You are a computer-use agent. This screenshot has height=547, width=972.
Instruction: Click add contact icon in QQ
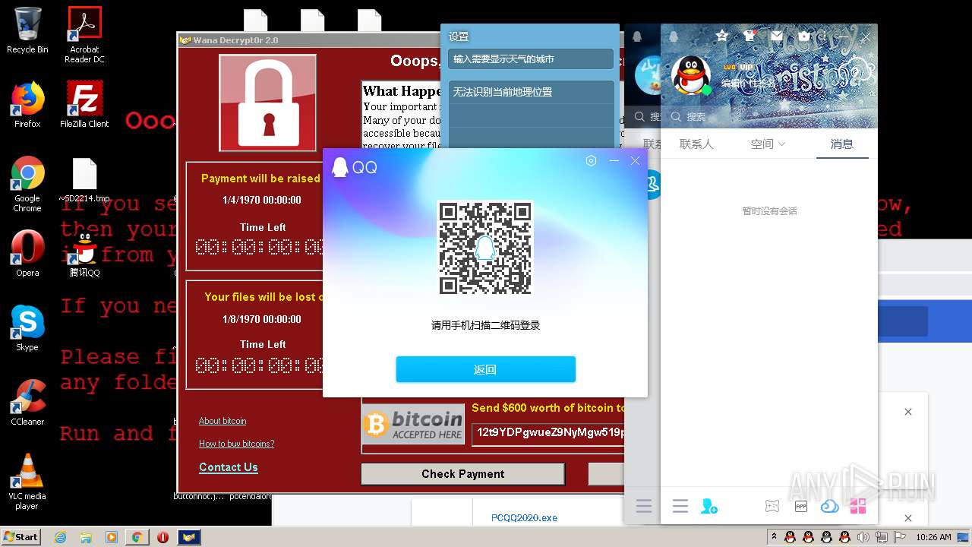[709, 506]
